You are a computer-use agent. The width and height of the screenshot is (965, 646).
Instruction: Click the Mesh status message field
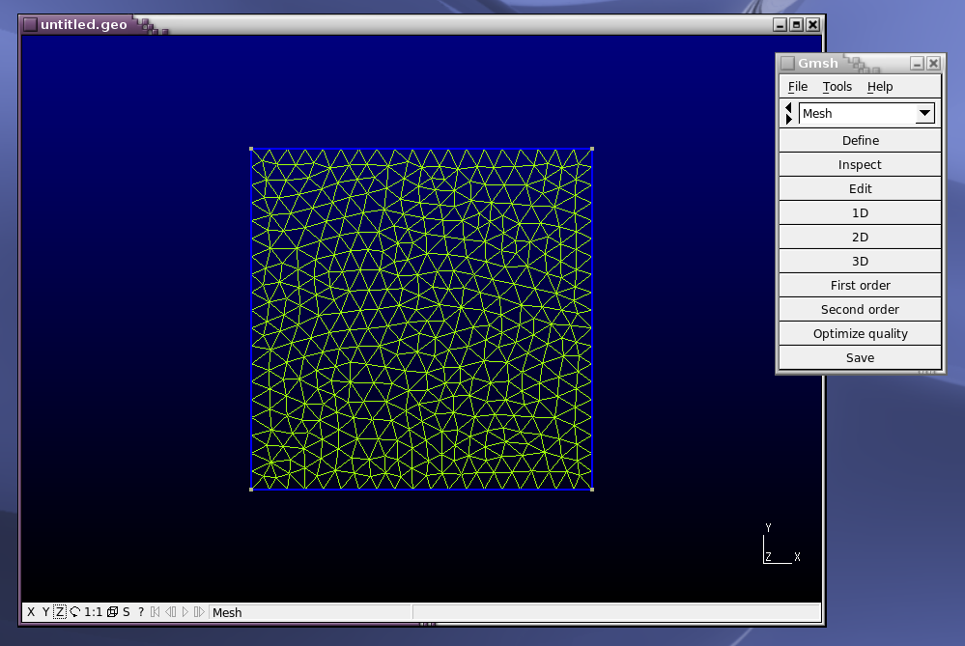[x=309, y=612]
